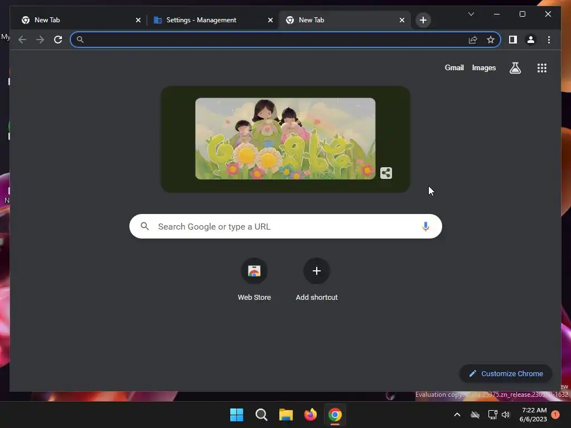Switch to Settings - Management tab
The height and width of the screenshot is (428, 571).
pos(213,20)
